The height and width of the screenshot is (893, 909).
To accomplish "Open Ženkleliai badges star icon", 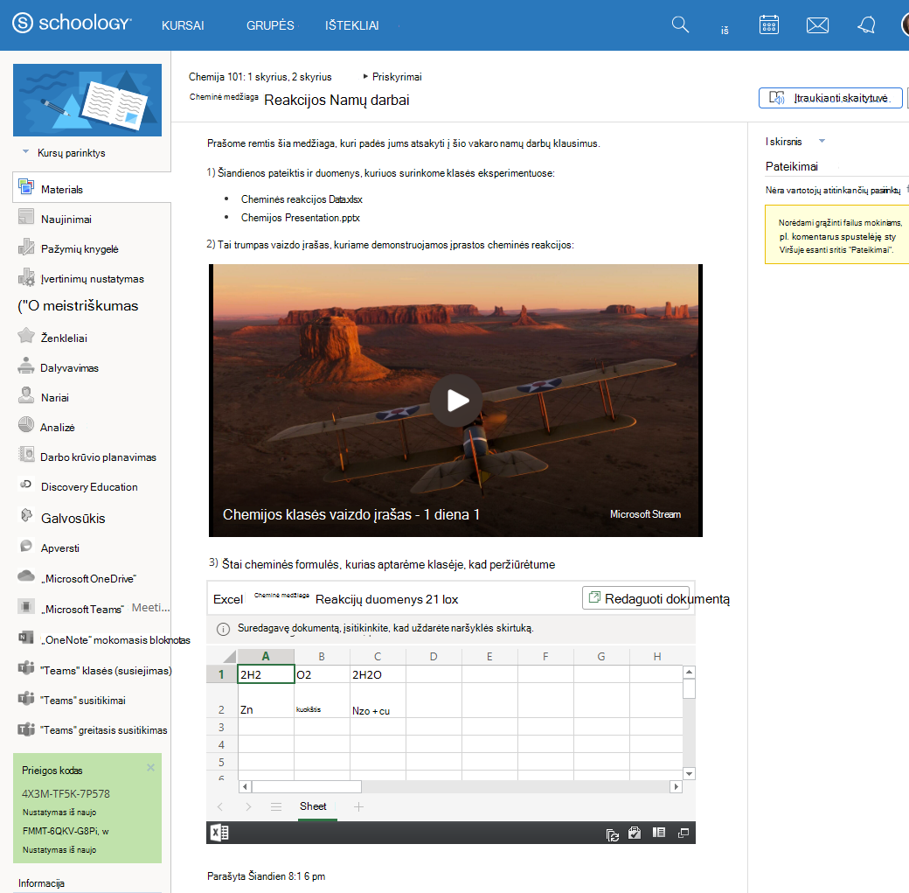I will coord(25,335).
